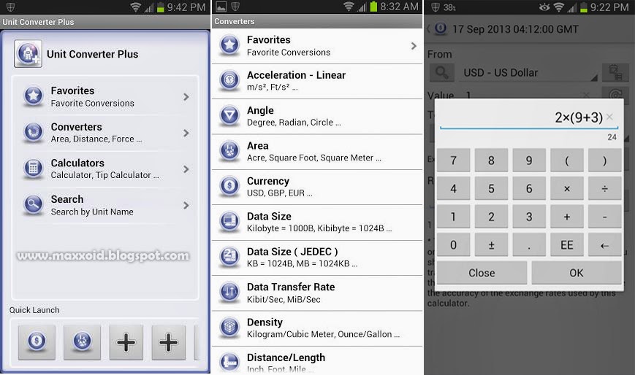Tap the Data Size ( JEDEC ) icon
635x375 pixels.
coord(229,257)
